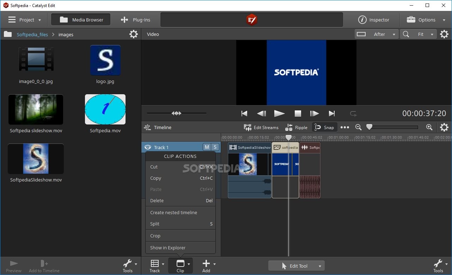Open the After preview mode dropdown

tap(377, 34)
